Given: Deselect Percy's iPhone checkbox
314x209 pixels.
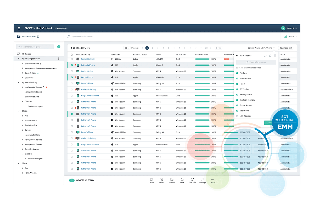Looking at the screenshot, I should (72, 77).
